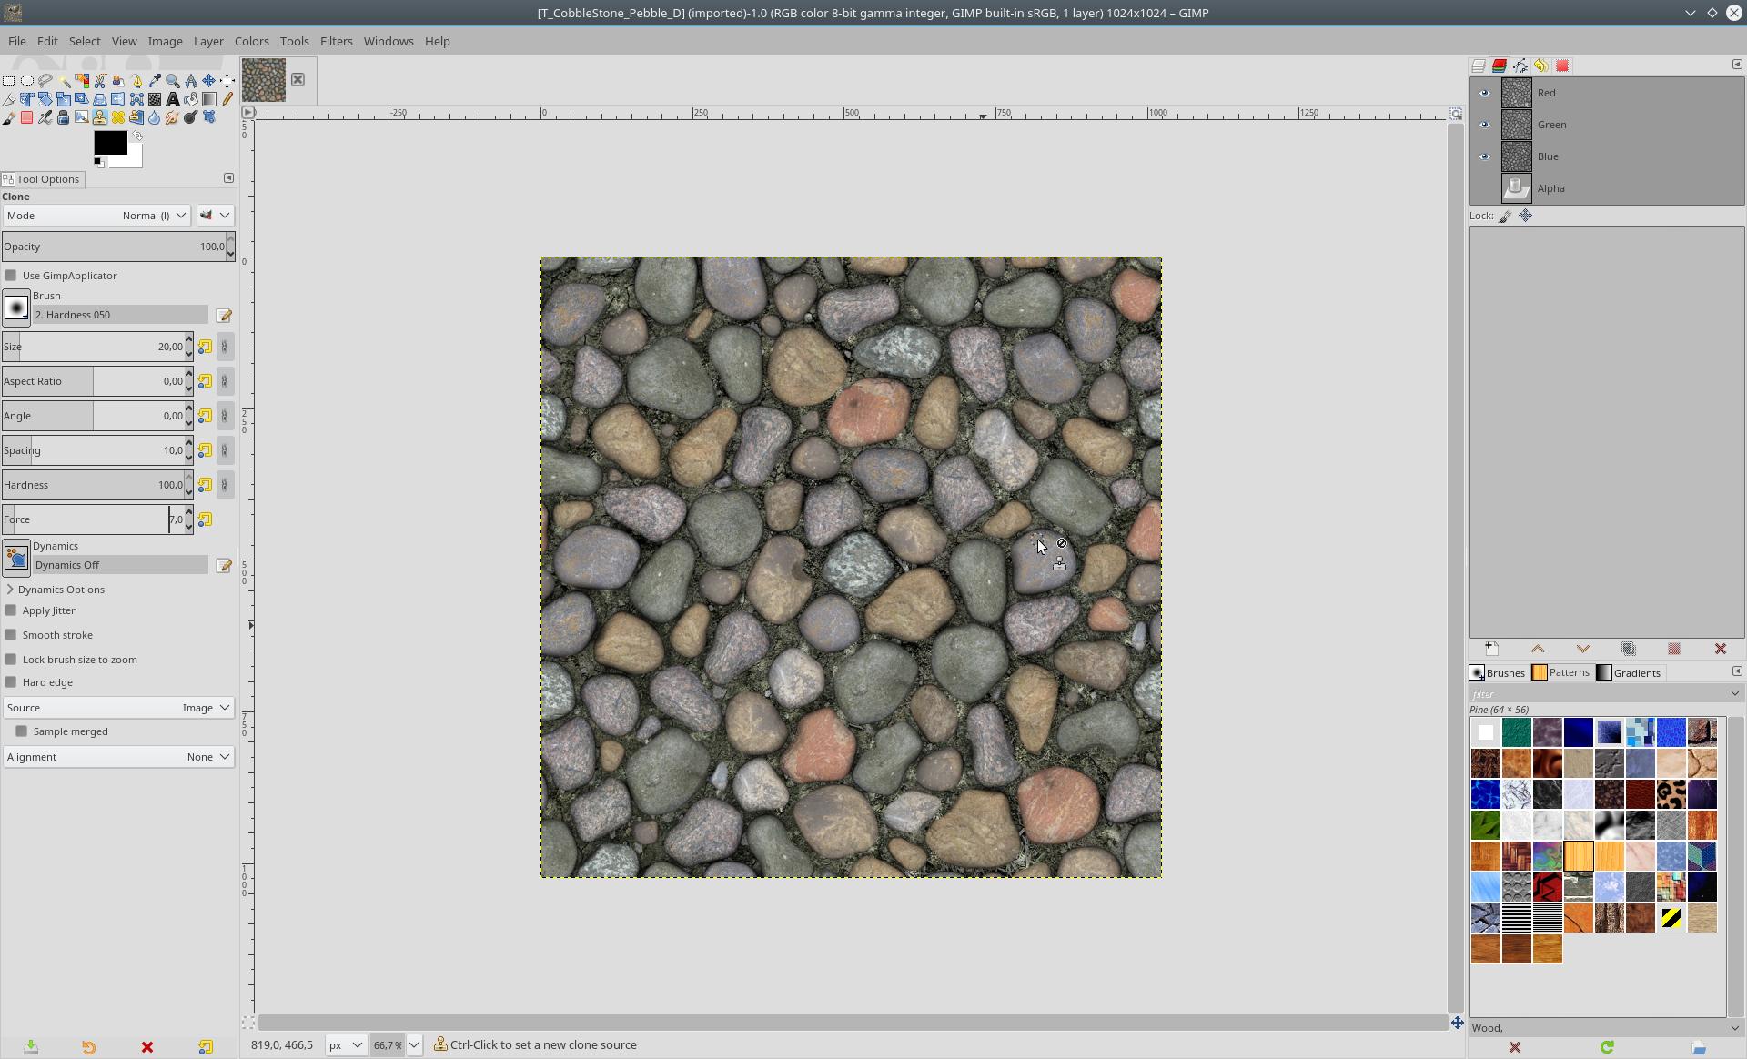Select the Airbrush tool
The image size is (1747, 1059).
[45, 117]
